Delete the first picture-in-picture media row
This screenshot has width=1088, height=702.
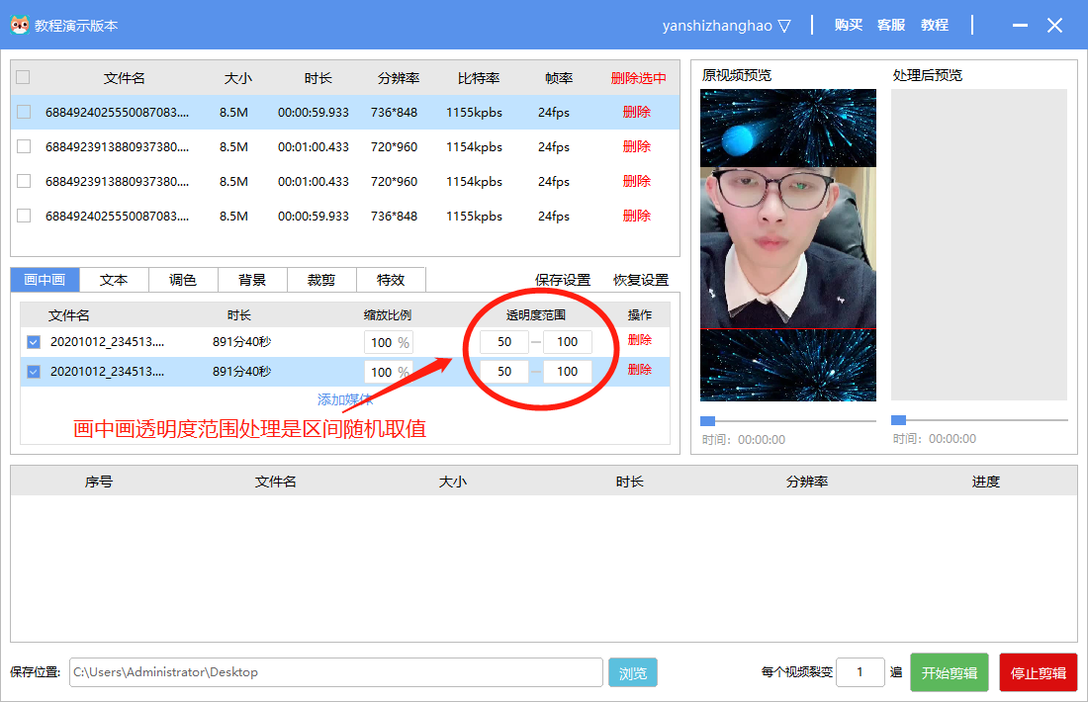click(640, 340)
